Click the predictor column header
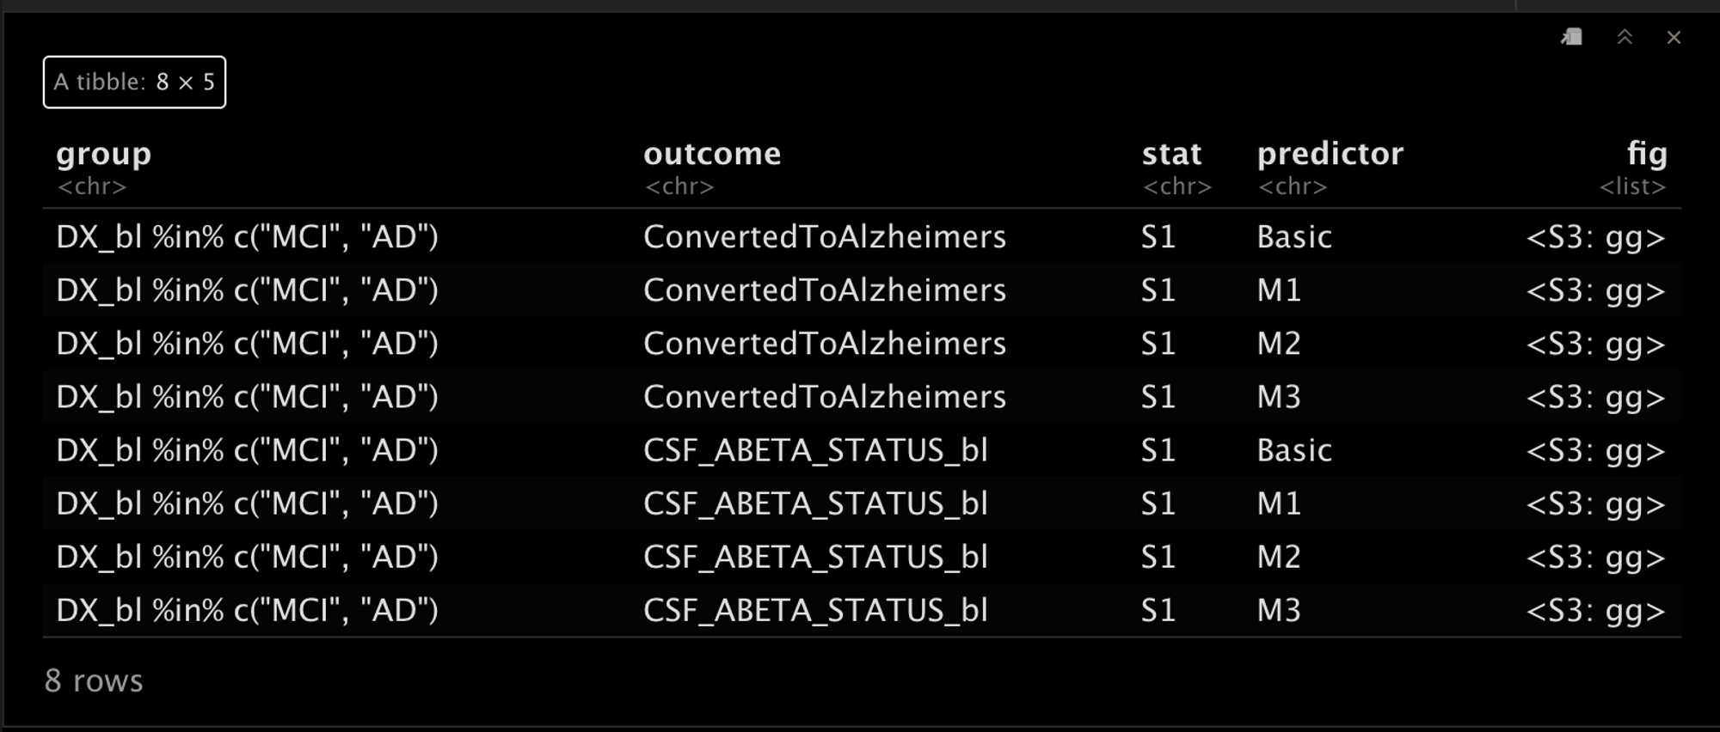 [x=1330, y=155]
